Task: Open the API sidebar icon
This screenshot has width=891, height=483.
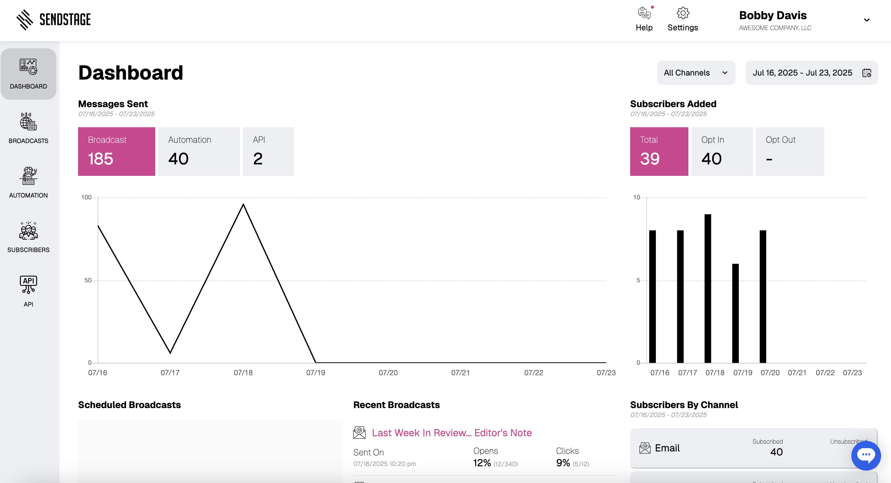Action: (x=29, y=285)
